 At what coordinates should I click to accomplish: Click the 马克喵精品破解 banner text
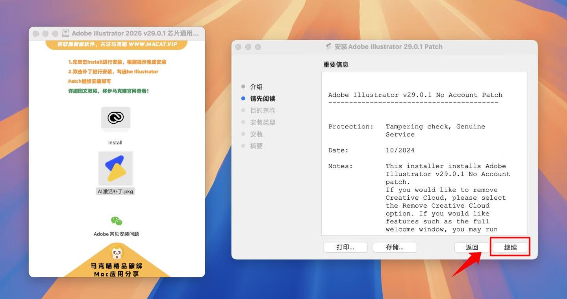pyautogui.click(x=117, y=266)
